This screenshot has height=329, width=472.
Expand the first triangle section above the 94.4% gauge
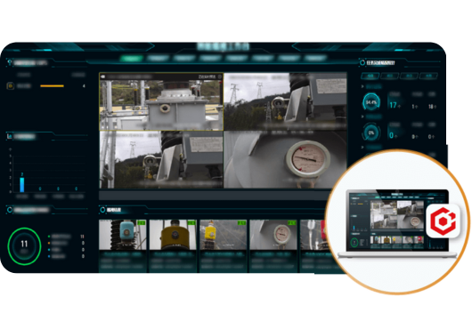click(362, 86)
